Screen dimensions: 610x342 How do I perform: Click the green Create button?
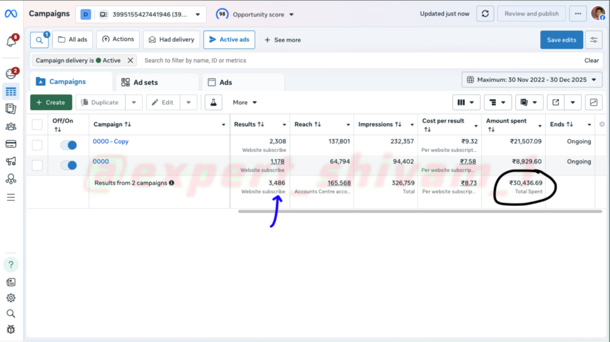tap(51, 102)
